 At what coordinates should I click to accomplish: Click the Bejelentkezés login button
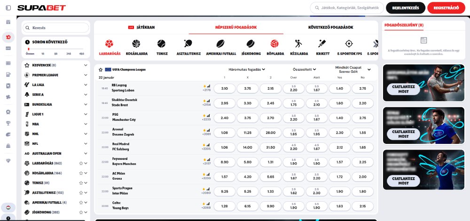(405, 8)
